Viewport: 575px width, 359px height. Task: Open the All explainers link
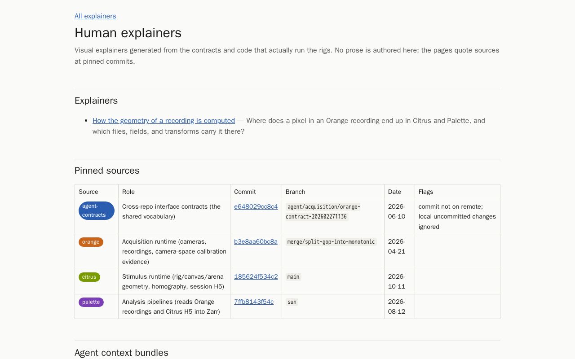tap(95, 16)
